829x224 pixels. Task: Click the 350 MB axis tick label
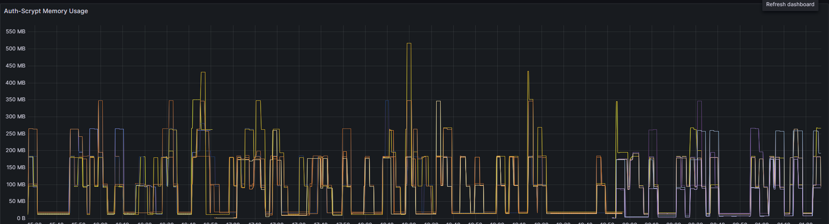click(x=15, y=100)
